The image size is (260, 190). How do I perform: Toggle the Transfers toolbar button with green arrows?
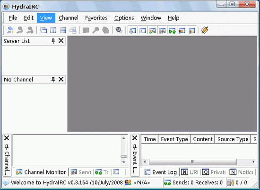pos(172,31)
